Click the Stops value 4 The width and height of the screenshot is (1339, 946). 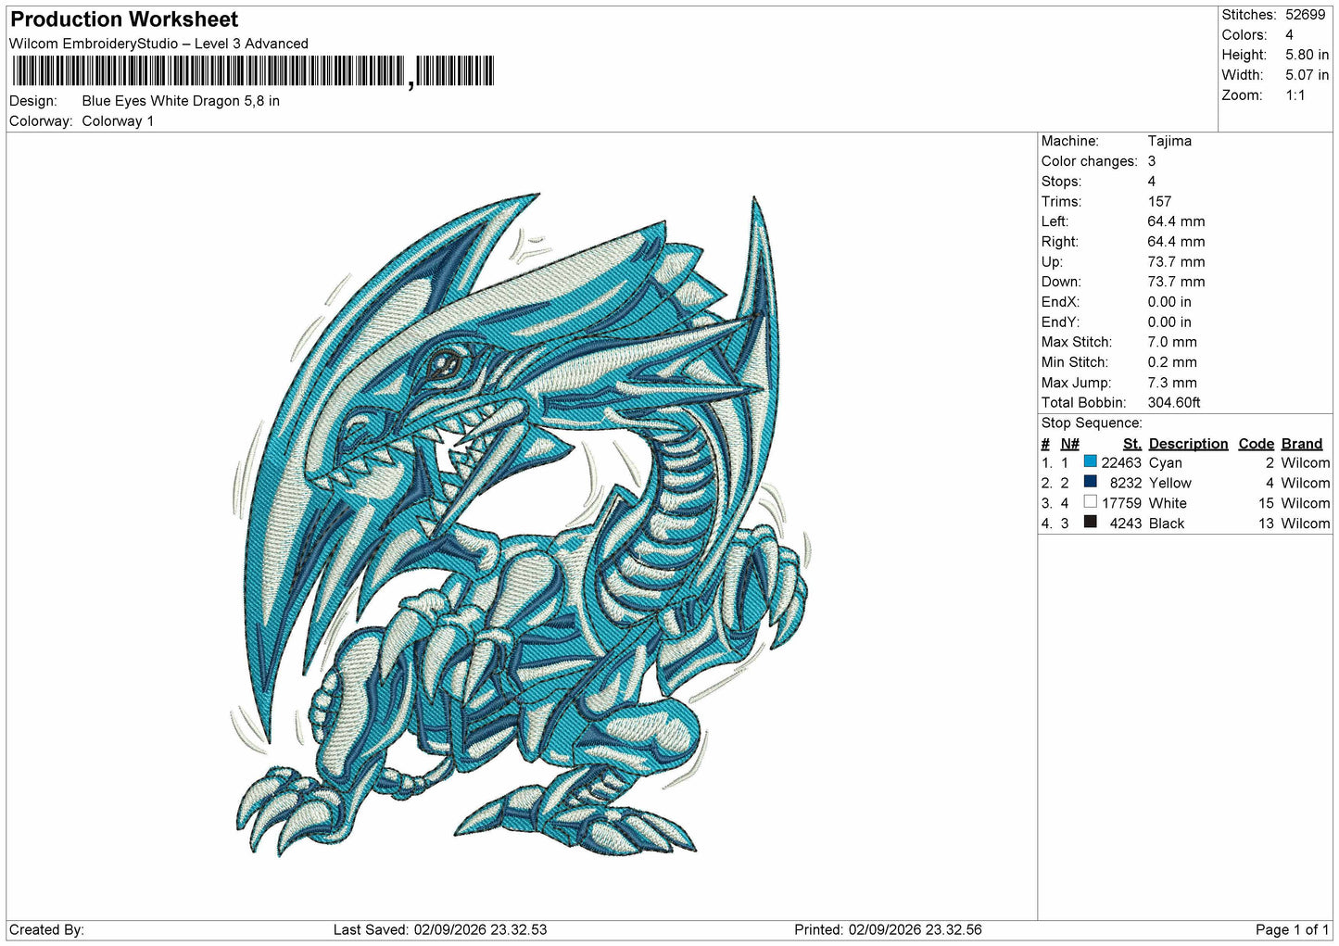pyautogui.click(x=1152, y=182)
